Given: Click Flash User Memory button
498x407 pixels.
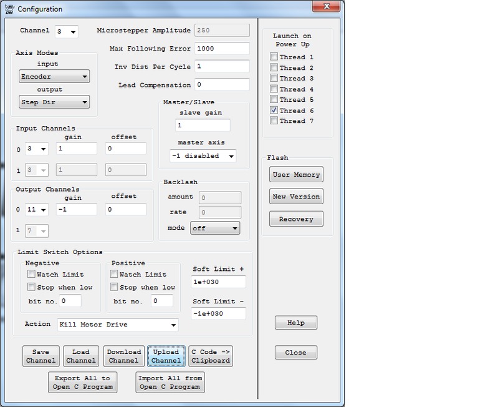Looking at the screenshot, I should pyautogui.click(x=297, y=175).
